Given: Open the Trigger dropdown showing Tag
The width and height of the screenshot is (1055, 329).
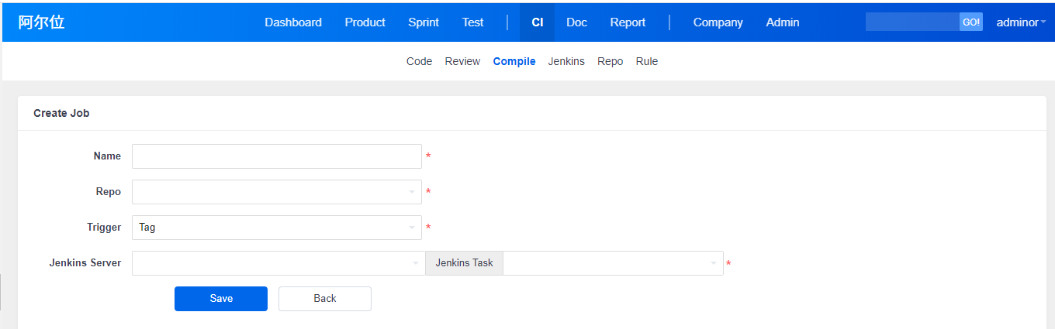Looking at the screenshot, I should [276, 228].
